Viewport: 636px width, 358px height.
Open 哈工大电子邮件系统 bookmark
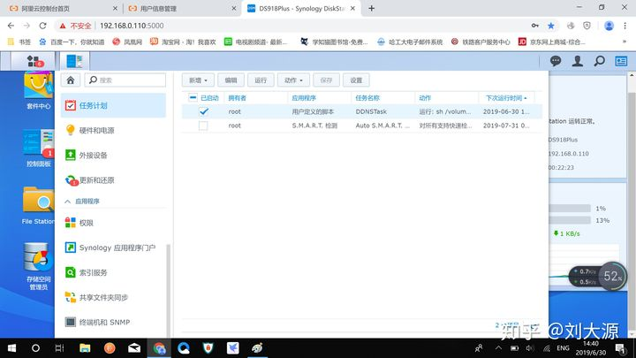tap(410, 42)
